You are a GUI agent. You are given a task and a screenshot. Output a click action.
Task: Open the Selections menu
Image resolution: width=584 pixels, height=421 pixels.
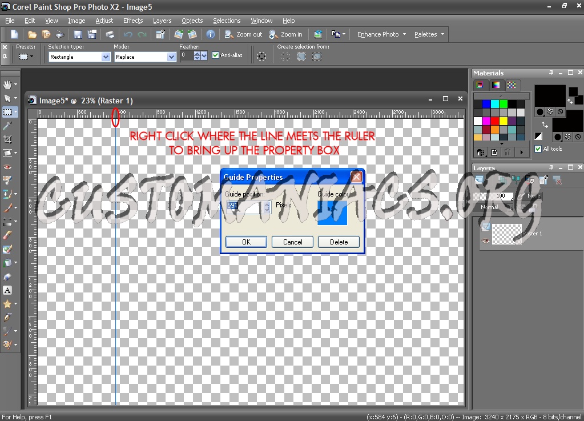tap(227, 21)
